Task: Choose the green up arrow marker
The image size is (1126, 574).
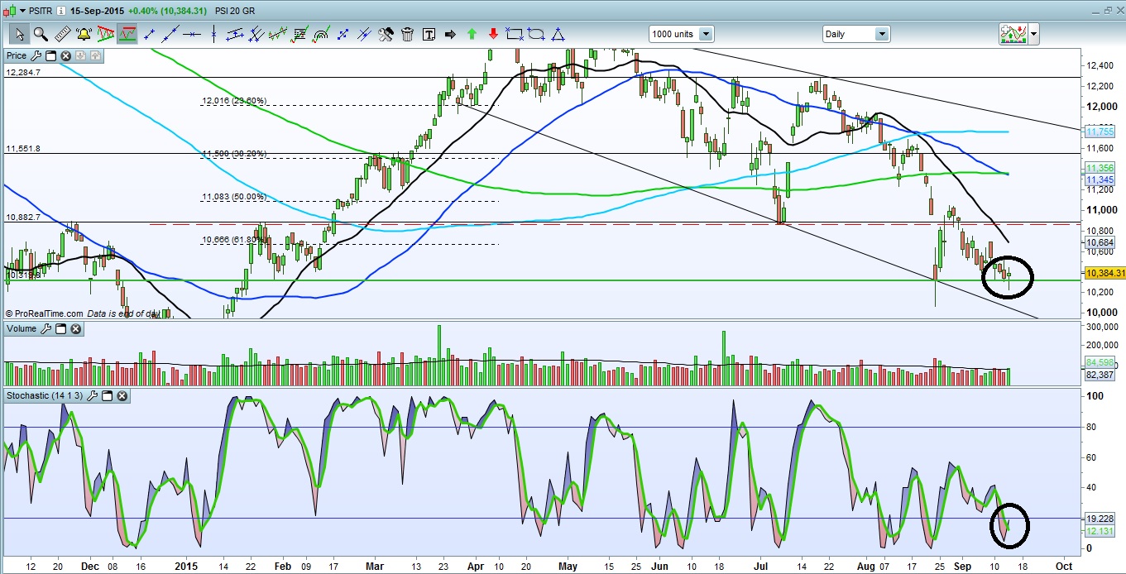Action: (472, 34)
